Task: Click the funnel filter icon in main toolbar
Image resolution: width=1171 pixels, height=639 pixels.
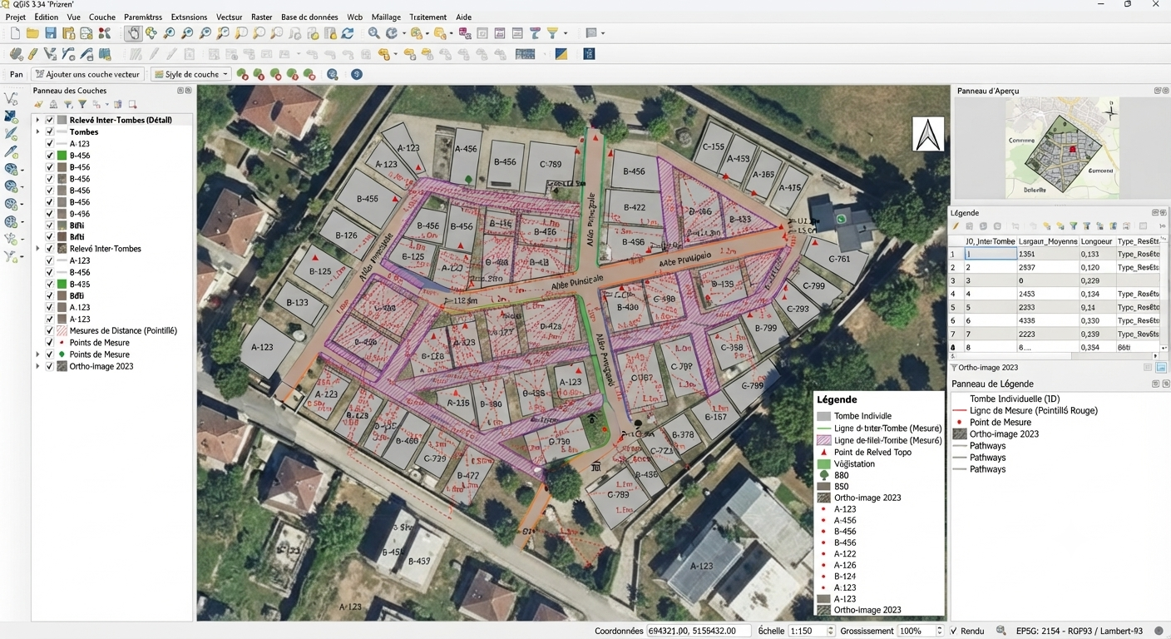Action: [552, 33]
